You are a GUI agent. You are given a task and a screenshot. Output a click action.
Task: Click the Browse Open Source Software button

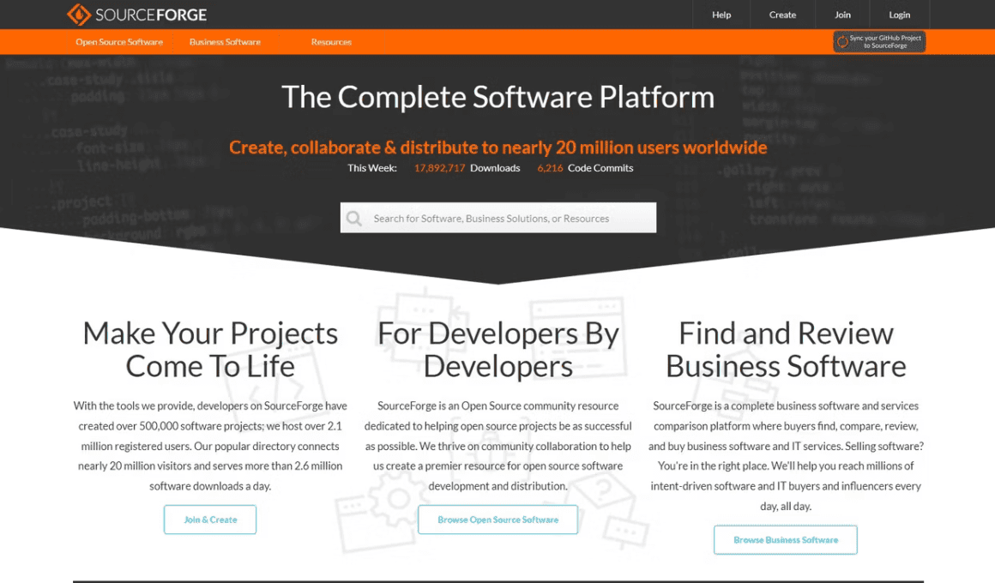tap(498, 520)
